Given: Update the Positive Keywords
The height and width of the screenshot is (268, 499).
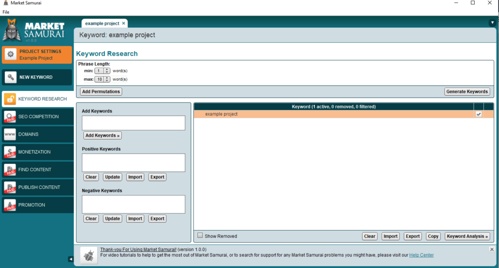Looking at the screenshot, I should coord(113,177).
